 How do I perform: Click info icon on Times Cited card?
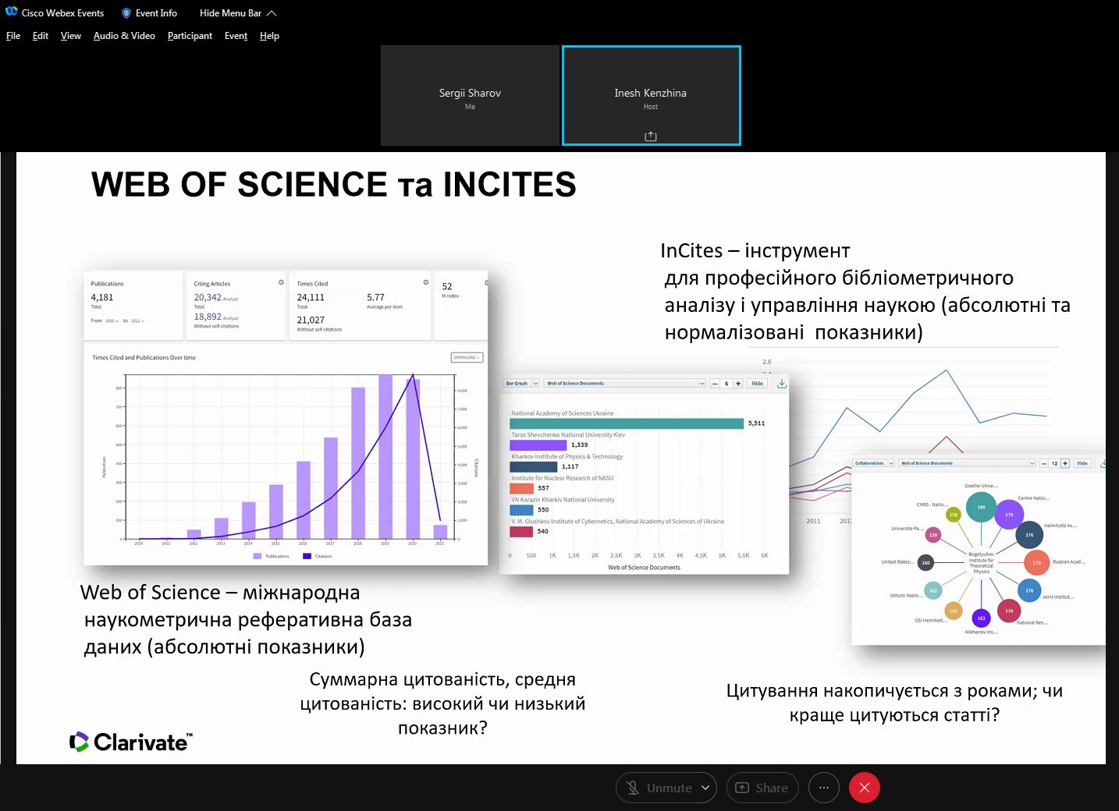pos(426,282)
